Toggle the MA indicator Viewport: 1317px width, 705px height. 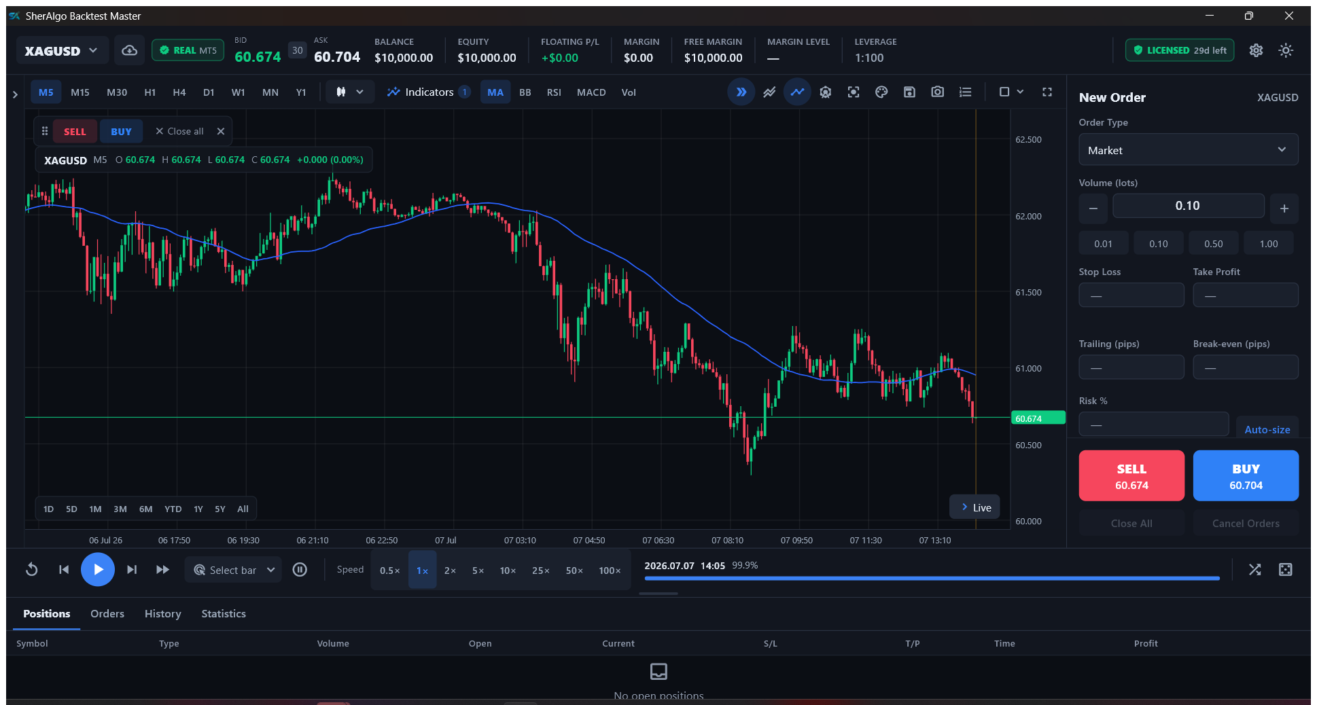tap(495, 92)
